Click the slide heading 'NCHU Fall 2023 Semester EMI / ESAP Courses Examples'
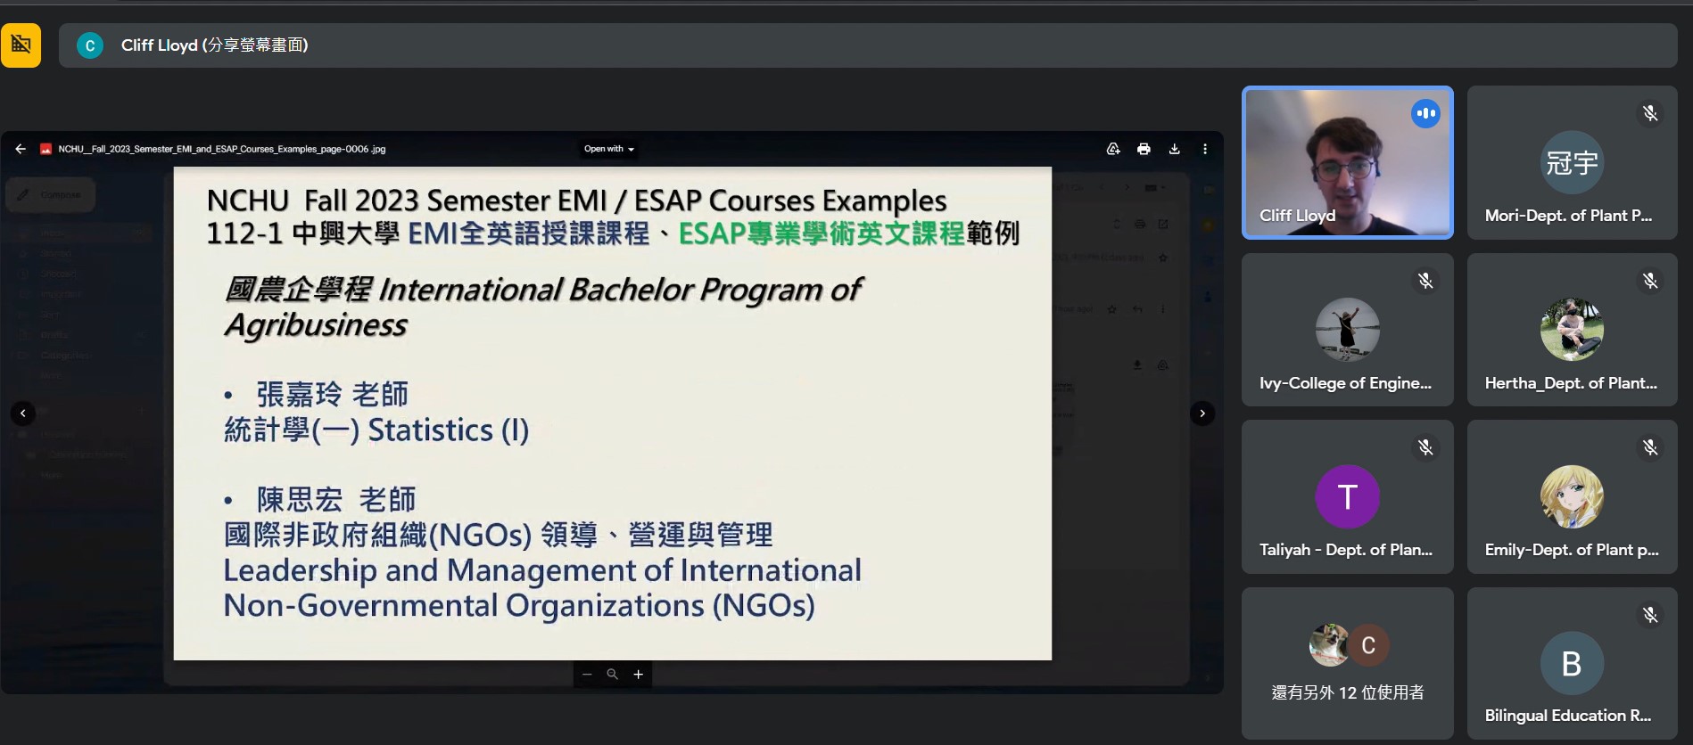The image size is (1693, 745). (576, 201)
